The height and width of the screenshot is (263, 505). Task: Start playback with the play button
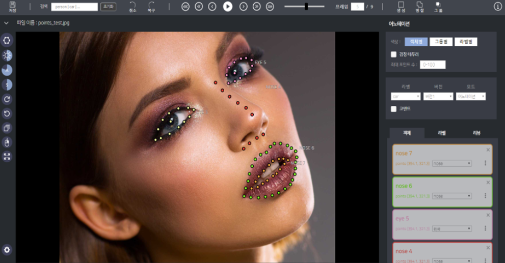pos(228,7)
